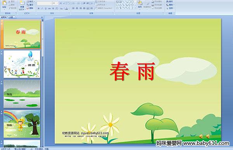
Task: Open the font name combo box
Action: pyautogui.click(x=44, y=3)
